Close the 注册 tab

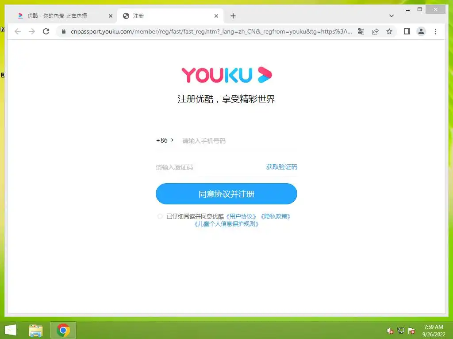point(216,16)
